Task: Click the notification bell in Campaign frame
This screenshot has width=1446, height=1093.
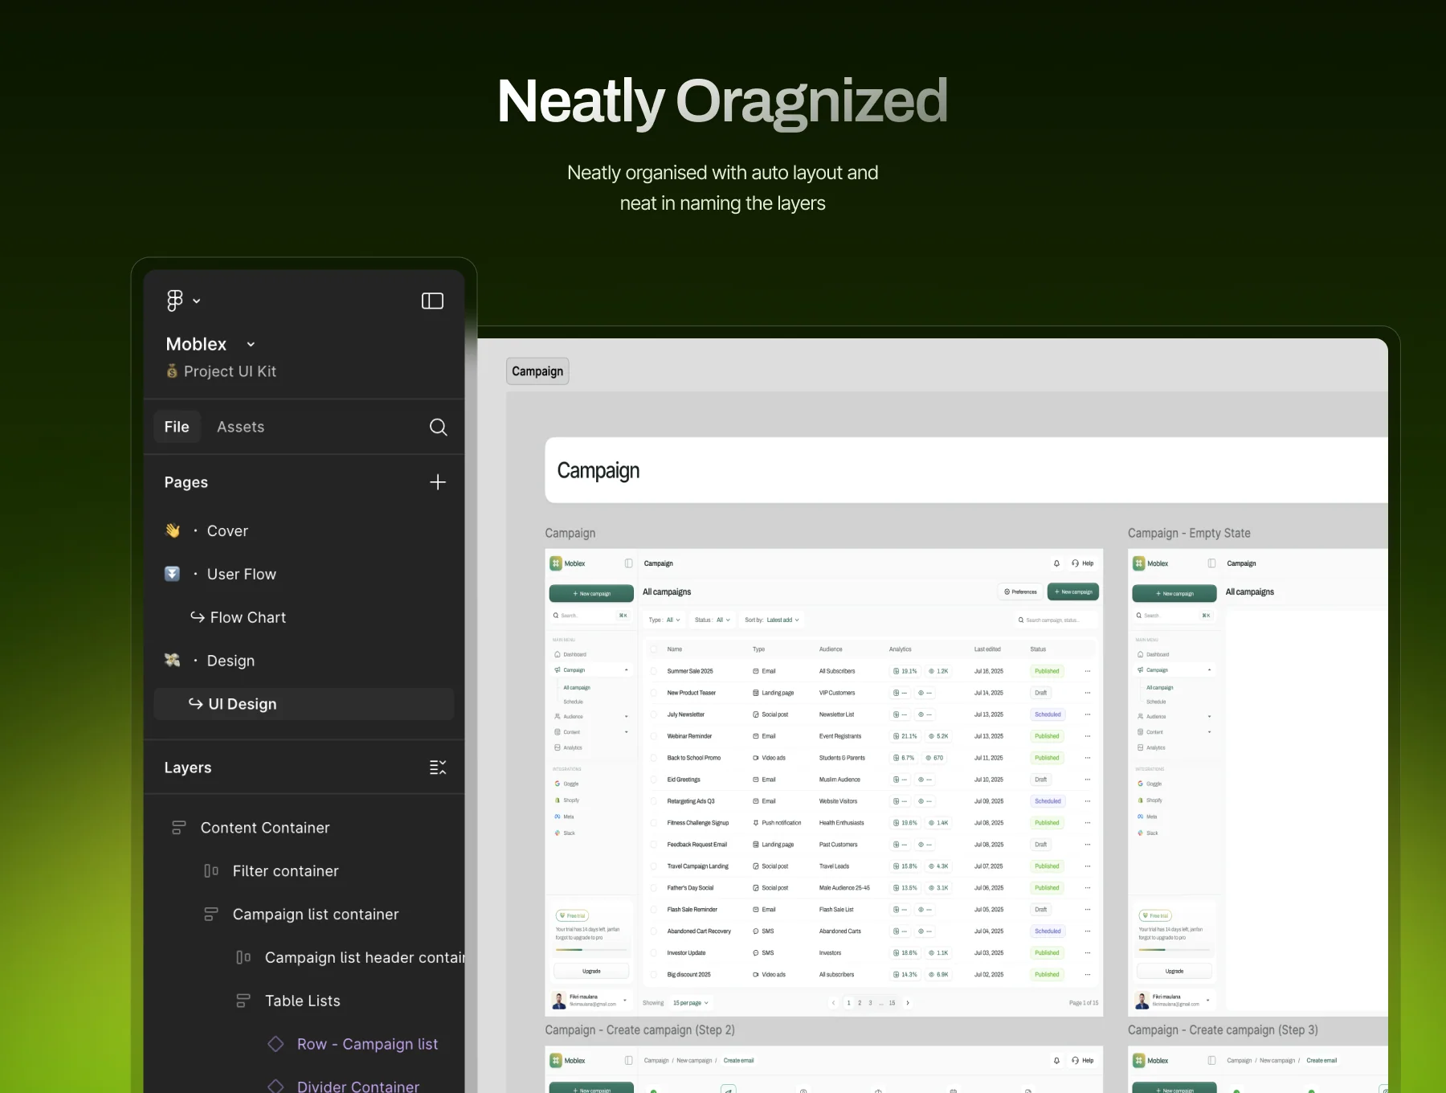Action: coord(1056,563)
